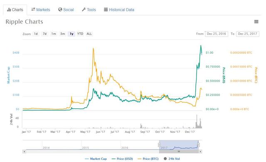The image size is (266, 162).
Task: Set zoom range to 7d
Action: pyautogui.click(x=44, y=34)
